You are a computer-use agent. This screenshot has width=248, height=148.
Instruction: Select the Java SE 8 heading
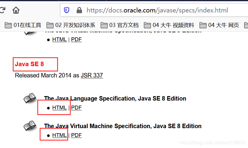tap(29, 64)
